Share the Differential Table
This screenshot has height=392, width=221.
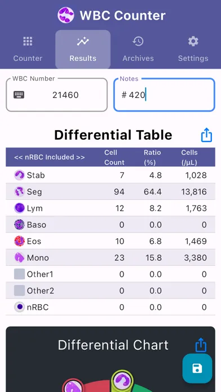(206, 135)
